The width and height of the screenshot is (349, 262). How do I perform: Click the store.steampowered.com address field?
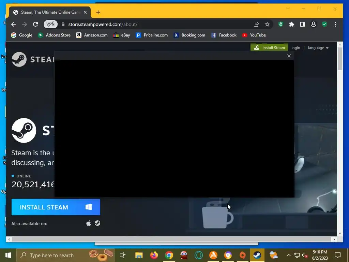tap(103, 24)
